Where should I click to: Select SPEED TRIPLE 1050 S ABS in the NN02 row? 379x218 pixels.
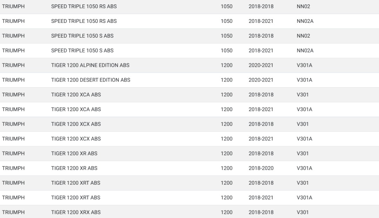click(82, 36)
